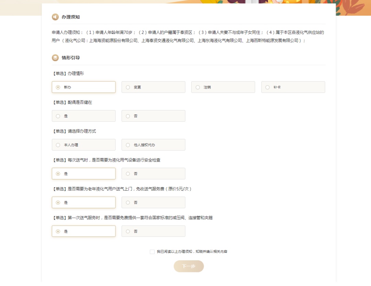371x286 pixels.
Task: Click the 情形引导 section heading
Action: pos(71,58)
